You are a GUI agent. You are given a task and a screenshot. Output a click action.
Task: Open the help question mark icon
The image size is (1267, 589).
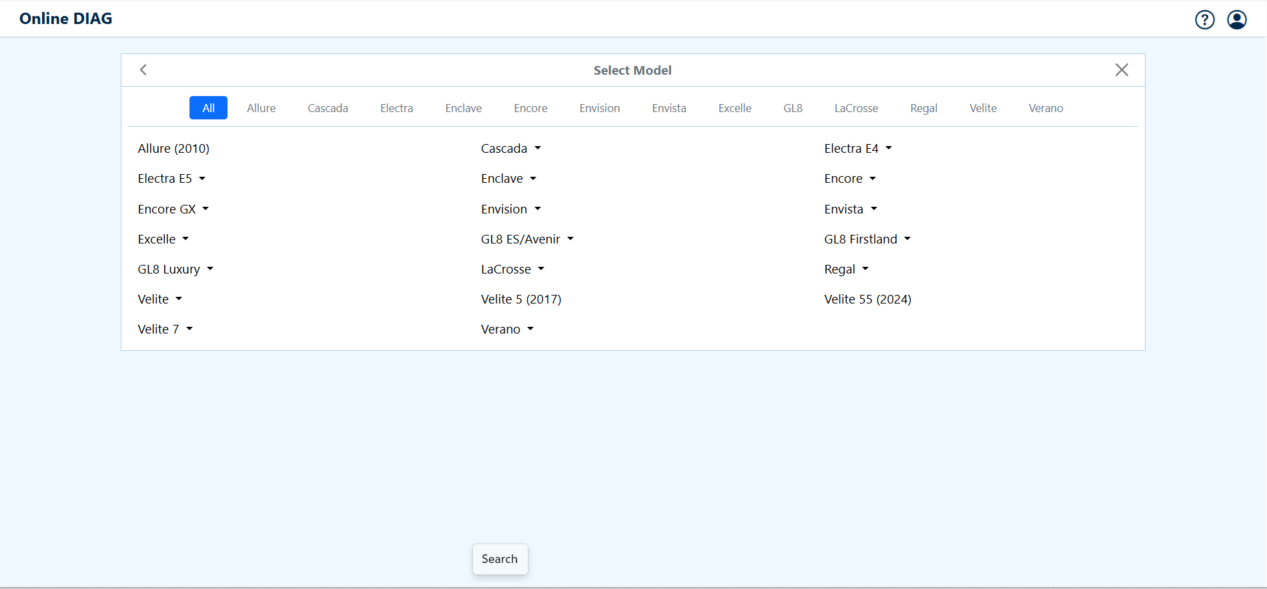[x=1204, y=20]
